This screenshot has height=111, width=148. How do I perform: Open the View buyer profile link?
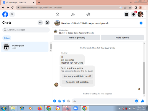(x=108, y=48)
